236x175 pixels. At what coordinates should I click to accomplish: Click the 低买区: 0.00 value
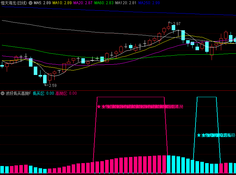click(x=43, y=93)
